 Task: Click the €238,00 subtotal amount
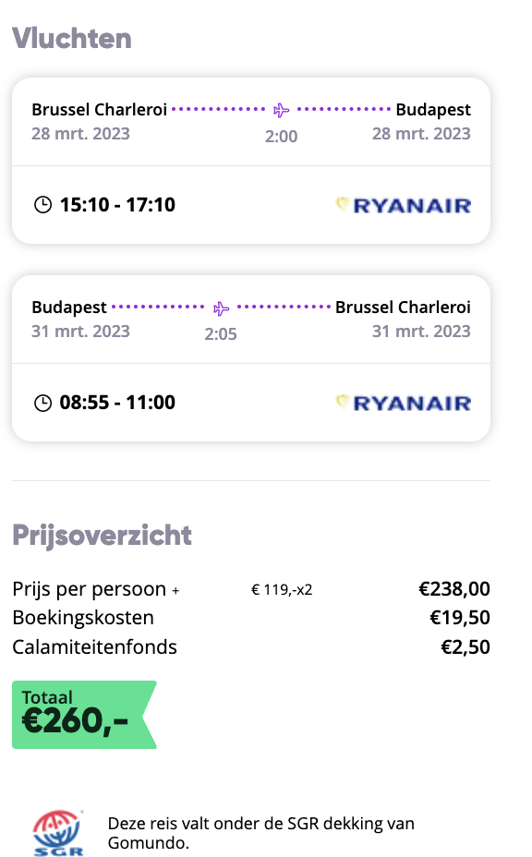click(x=454, y=588)
